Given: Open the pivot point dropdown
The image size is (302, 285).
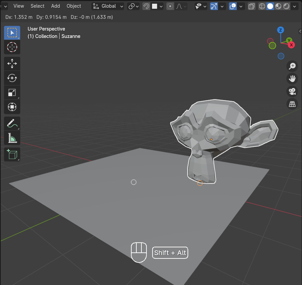Looking at the screenshot, I should (x=133, y=6).
